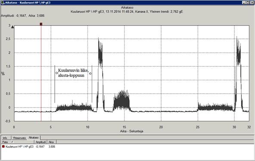Click the Y-axis scale up triangle
The image size is (255, 161).
[12, 27]
